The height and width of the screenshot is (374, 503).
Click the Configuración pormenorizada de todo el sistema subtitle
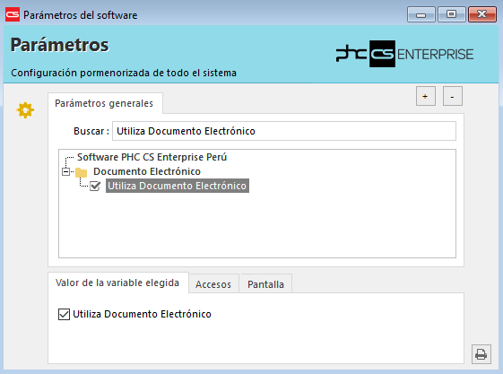(124, 73)
